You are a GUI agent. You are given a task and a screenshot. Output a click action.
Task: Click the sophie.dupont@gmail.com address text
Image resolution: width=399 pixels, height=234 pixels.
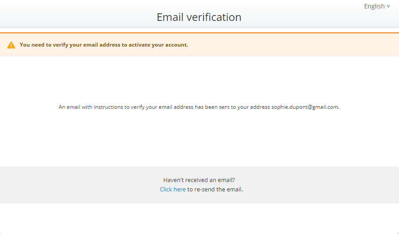pyautogui.click(x=305, y=107)
